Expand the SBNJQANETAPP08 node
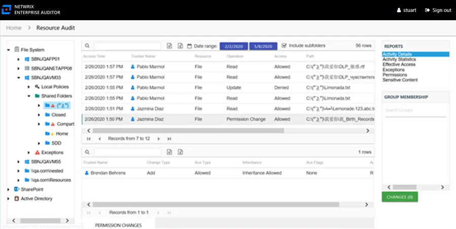The height and width of the screenshot is (229, 456). pos(19,68)
